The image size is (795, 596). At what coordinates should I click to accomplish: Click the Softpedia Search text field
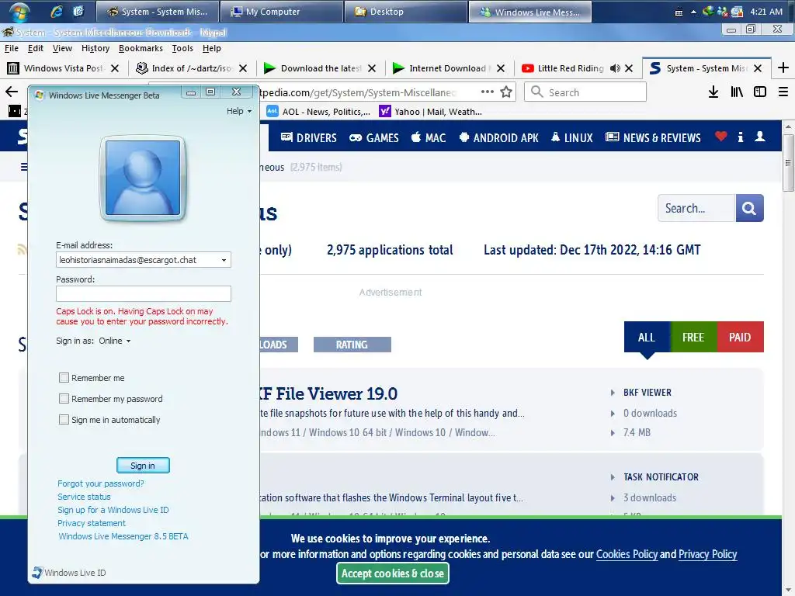click(696, 208)
